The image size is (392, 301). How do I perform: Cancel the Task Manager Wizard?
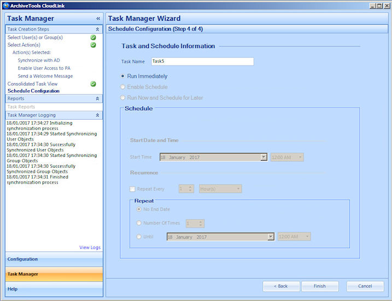coord(365,286)
